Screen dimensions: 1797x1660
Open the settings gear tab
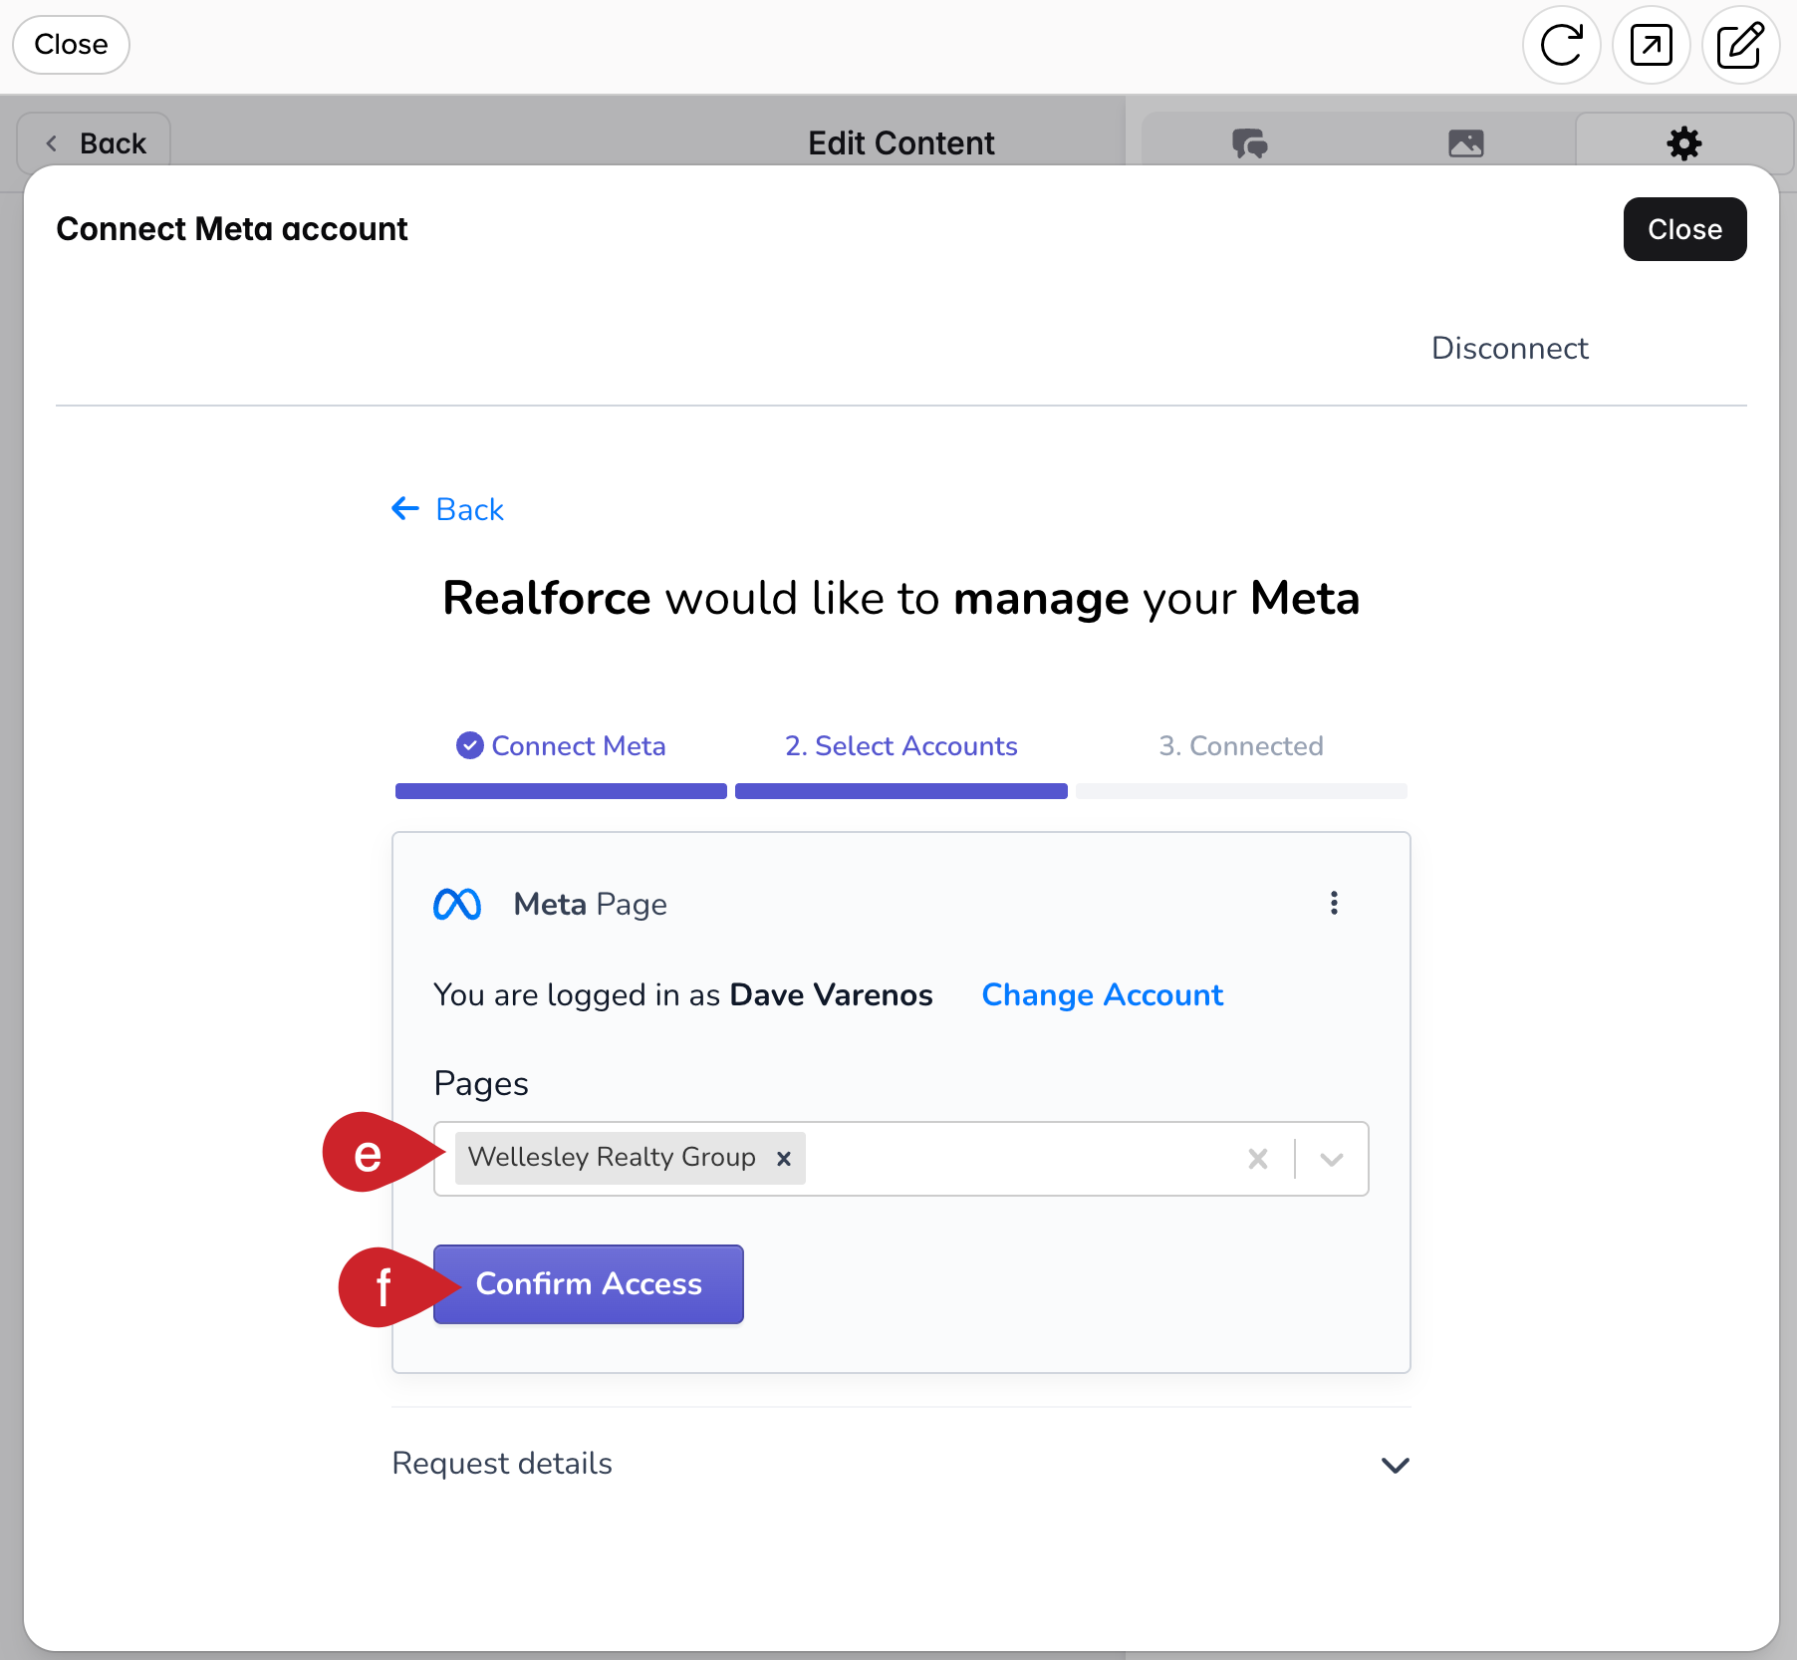(1683, 143)
